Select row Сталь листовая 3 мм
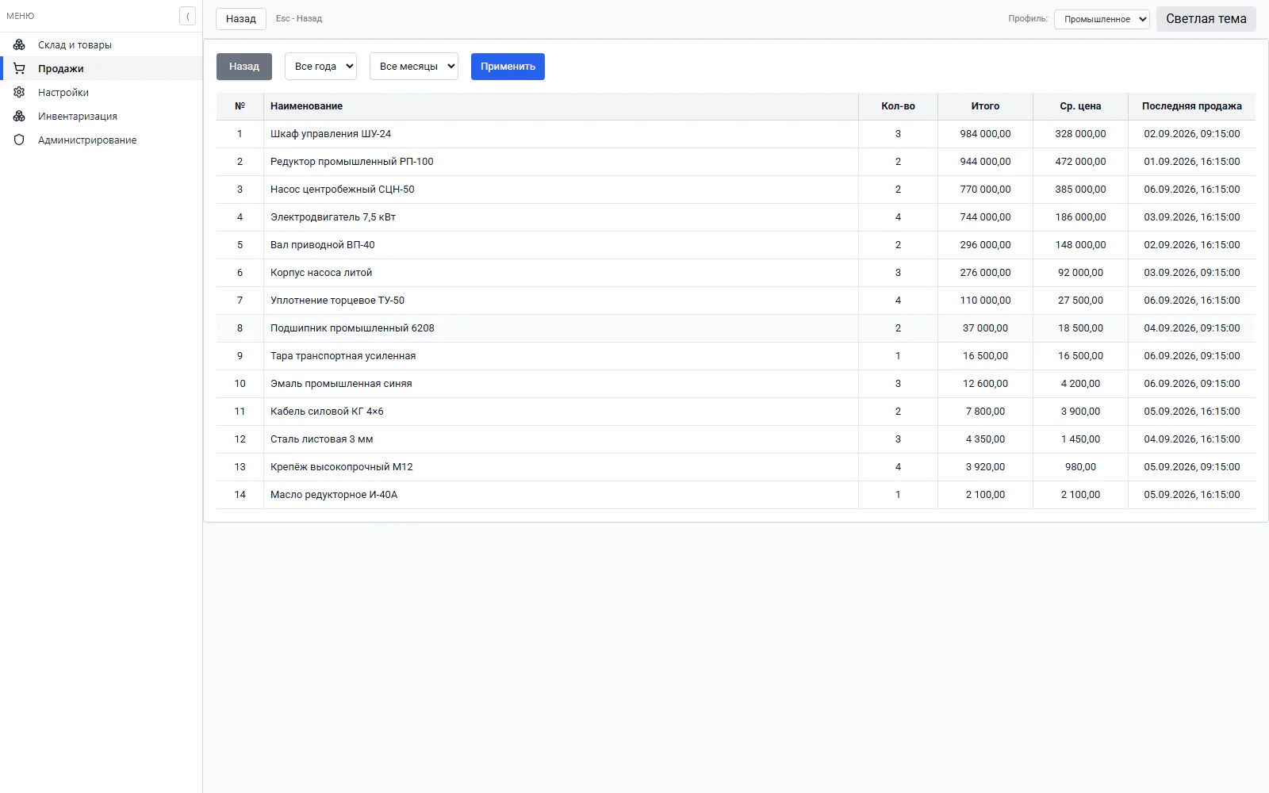 736,439
